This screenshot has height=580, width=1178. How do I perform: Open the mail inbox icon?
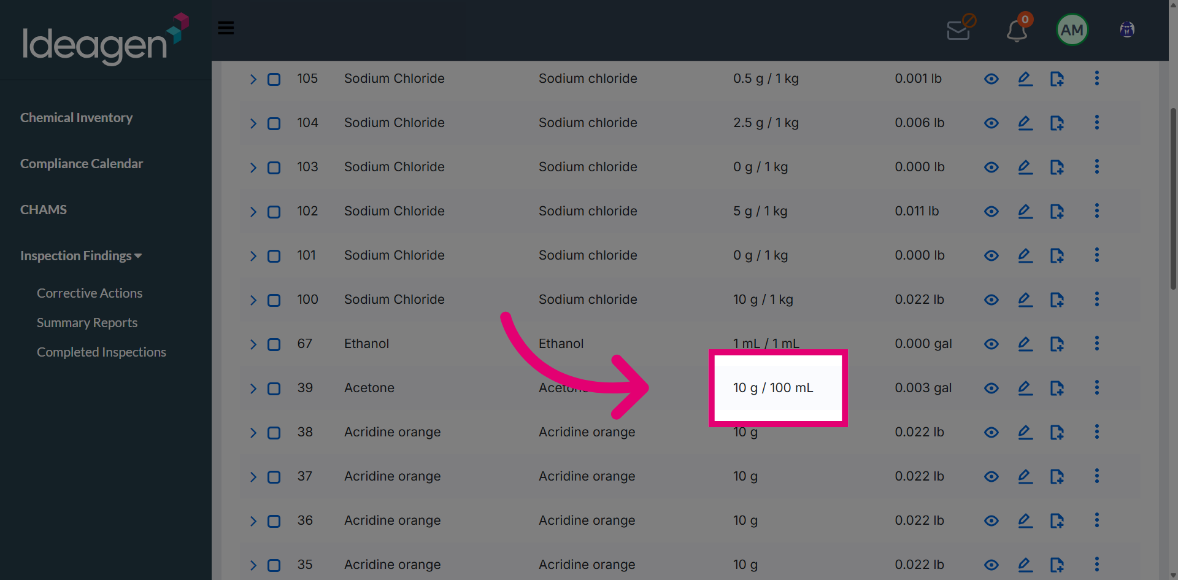click(x=960, y=28)
